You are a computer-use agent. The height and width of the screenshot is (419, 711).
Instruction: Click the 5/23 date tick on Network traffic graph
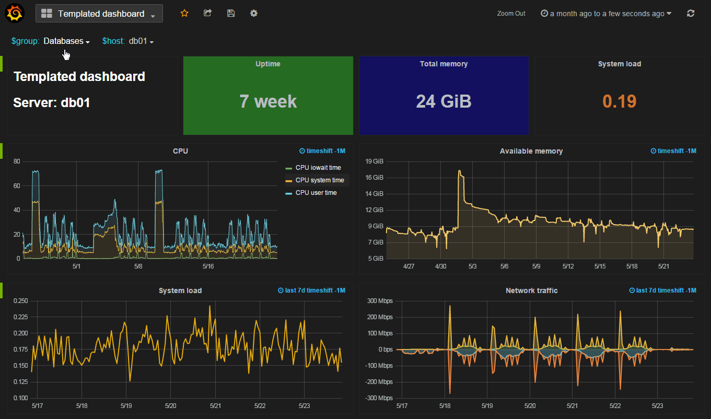point(658,405)
